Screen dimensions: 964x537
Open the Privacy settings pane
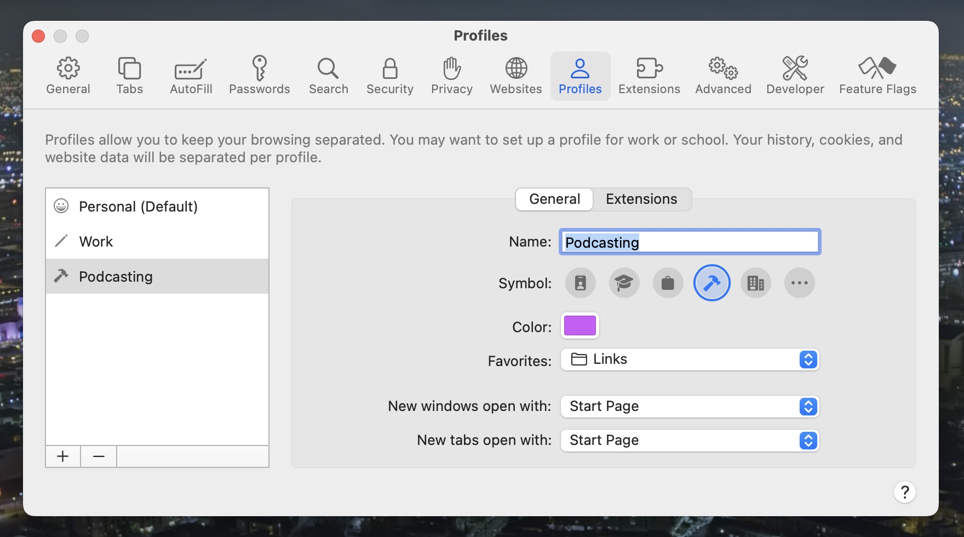pyautogui.click(x=451, y=76)
